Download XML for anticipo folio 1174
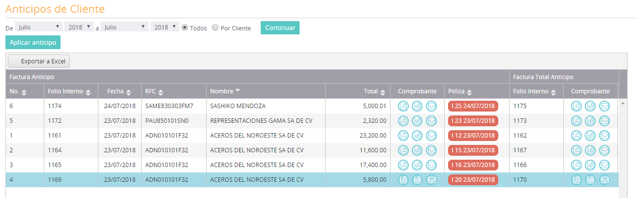This screenshot has width=635, height=198. coord(417,106)
